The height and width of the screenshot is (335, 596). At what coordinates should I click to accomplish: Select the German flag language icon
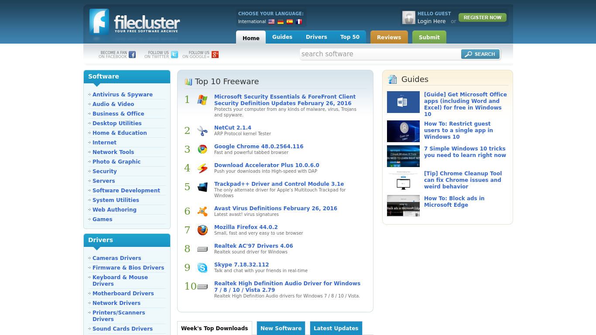point(281,21)
